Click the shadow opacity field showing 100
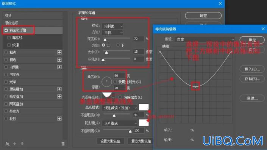 coord(139,131)
